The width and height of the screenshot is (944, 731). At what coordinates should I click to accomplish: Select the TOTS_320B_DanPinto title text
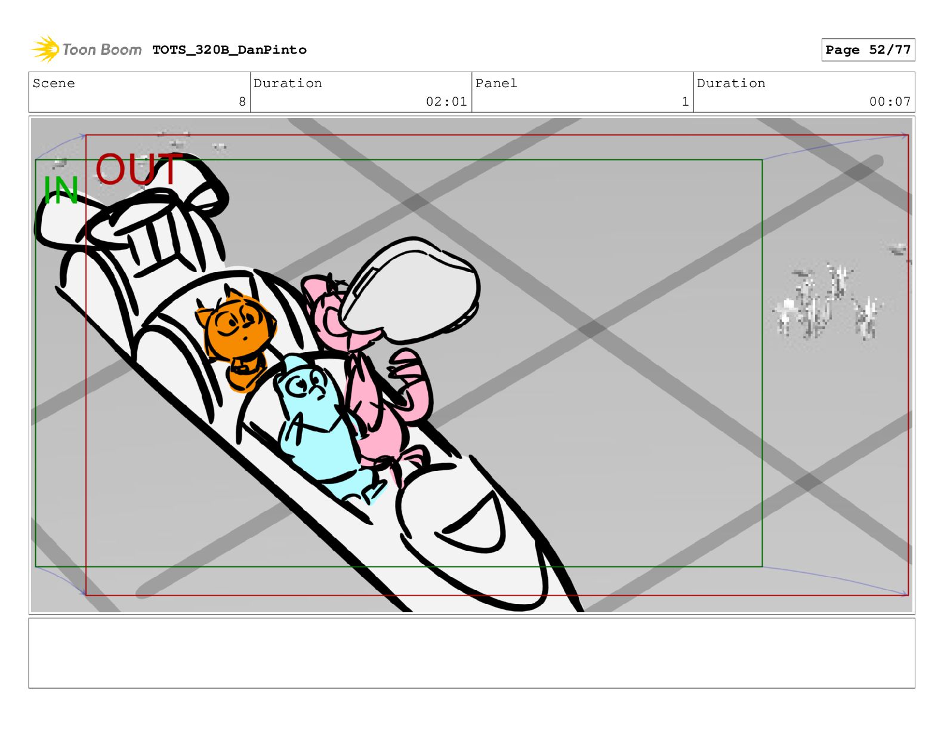point(229,50)
